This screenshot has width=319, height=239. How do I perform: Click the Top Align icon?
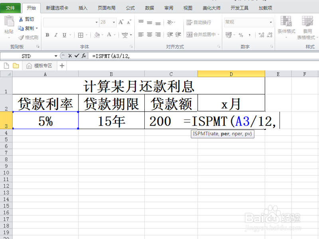click(x=141, y=22)
